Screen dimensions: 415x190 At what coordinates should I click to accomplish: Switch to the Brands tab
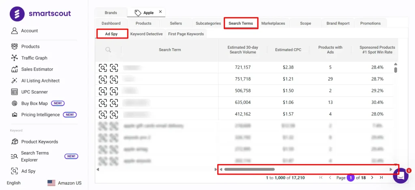pos(111,13)
